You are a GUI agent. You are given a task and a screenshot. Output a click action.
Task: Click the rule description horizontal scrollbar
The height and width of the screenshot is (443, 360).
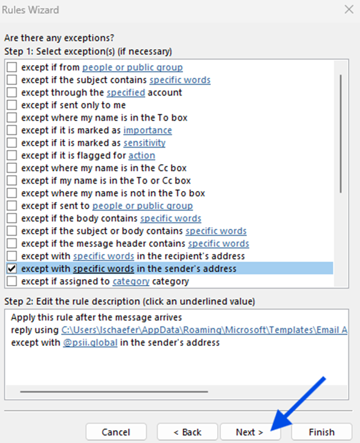[113, 391]
